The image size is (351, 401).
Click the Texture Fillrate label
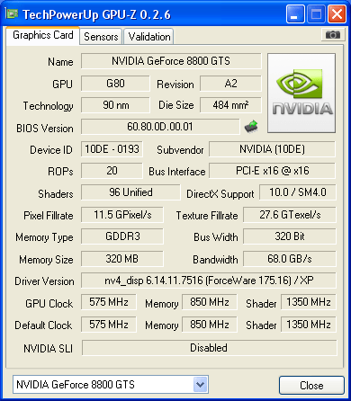(207, 216)
